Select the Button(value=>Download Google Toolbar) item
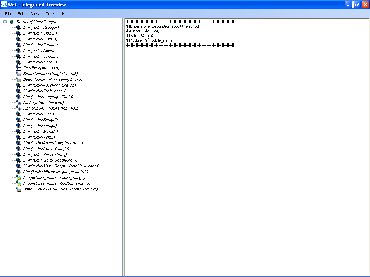 tap(61, 189)
